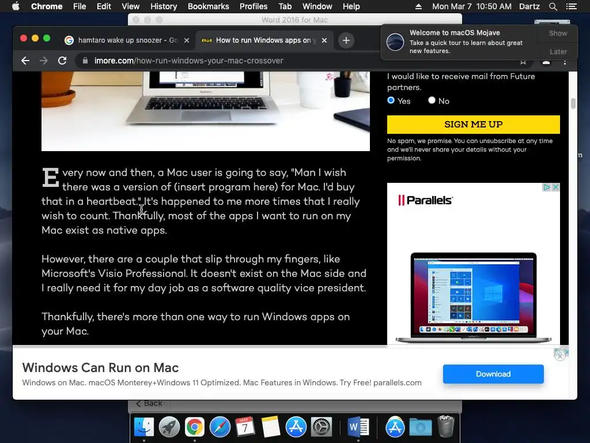Click the eject icon in menu bar

(418, 6)
